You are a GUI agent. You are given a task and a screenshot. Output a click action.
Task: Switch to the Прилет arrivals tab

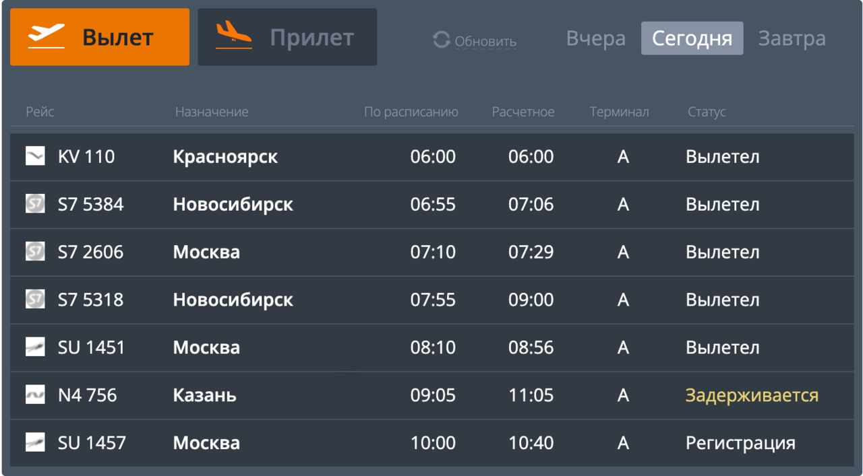point(287,37)
